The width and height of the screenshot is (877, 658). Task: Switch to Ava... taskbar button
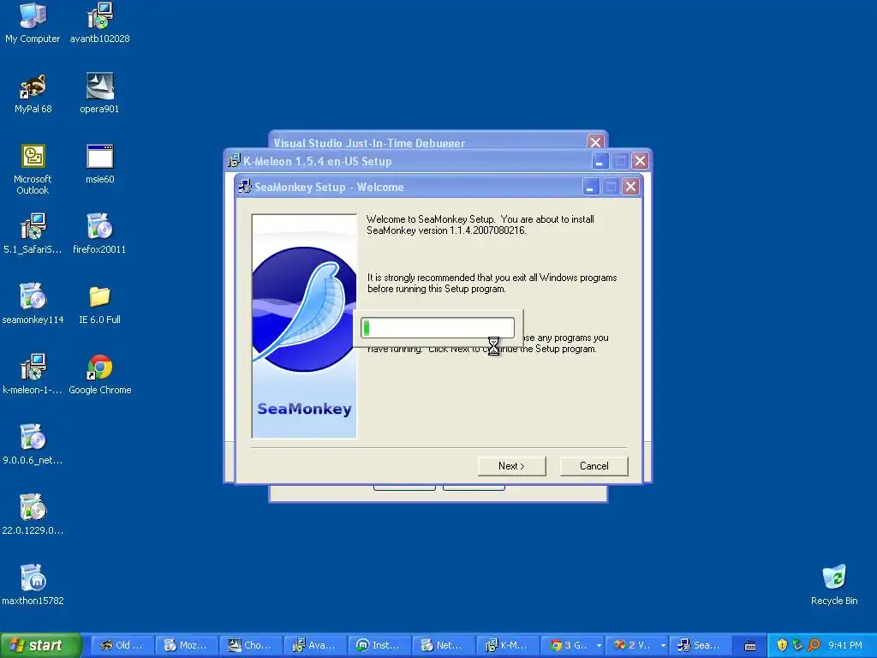[x=314, y=645]
